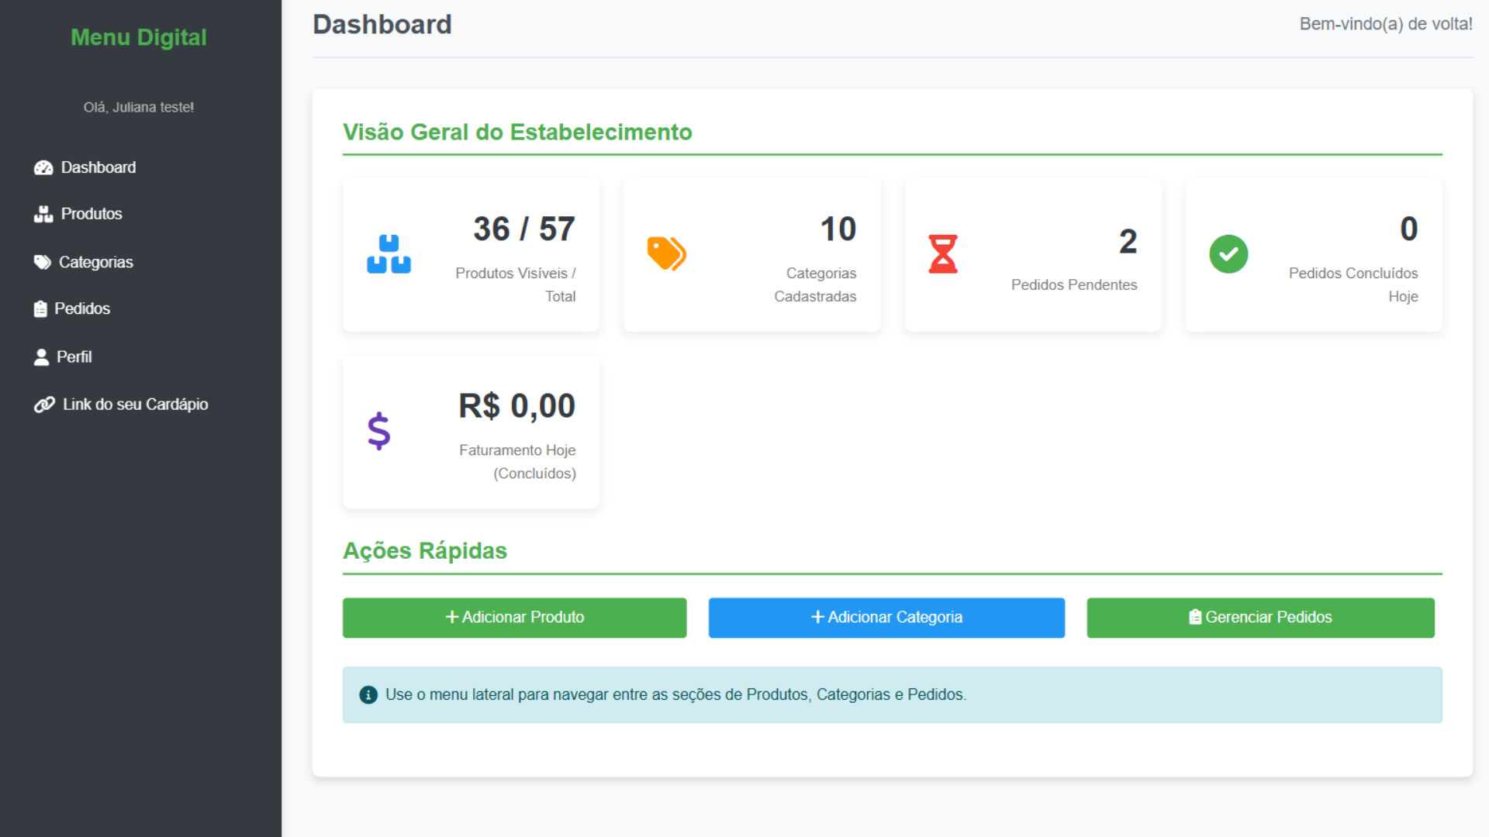The image size is (1489, 837).
Task: Click the orange tags categories icon
Action: (x=666, y=254)
